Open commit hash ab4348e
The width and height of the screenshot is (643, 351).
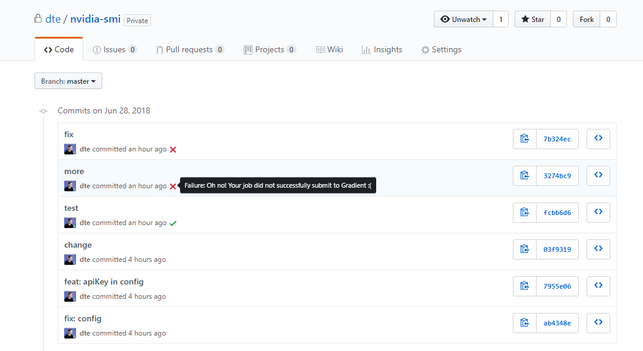tap(557, 323)
